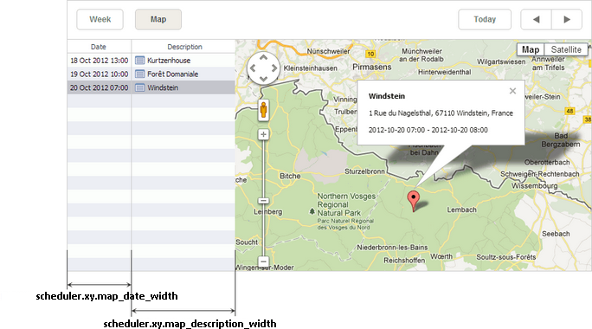Click the Street View pegman icon
Viewport: 592px width, 329px height.
tap(263, 110)
